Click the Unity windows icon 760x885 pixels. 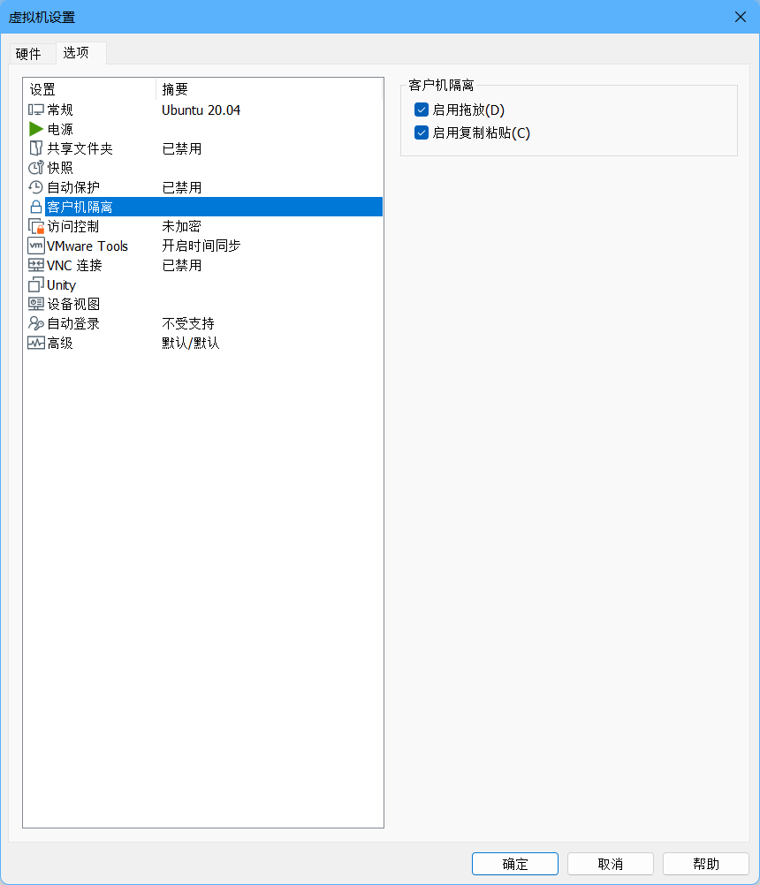pyautogui.click(x=36, y=285)
